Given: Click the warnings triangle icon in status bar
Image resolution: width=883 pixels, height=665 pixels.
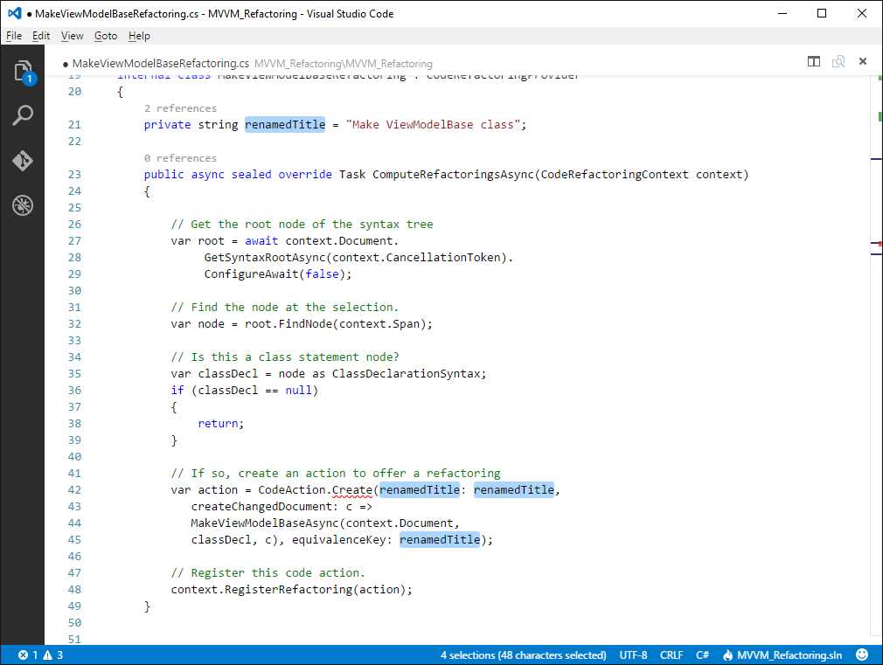Looking at the screenshot, I should (x=48, y=655).
